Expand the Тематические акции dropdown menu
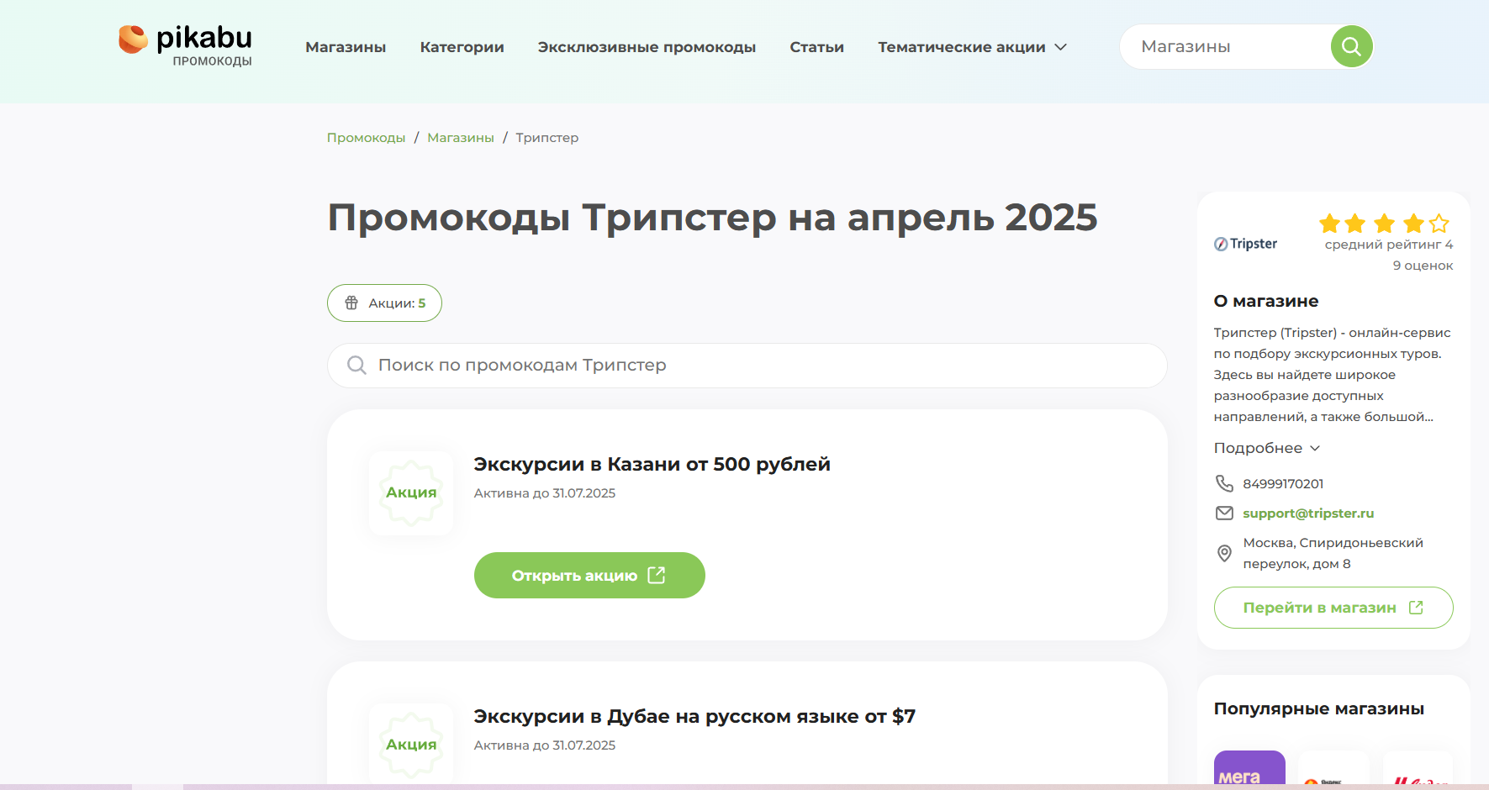This screenshot has width=1489, height=790. point(972,47)
